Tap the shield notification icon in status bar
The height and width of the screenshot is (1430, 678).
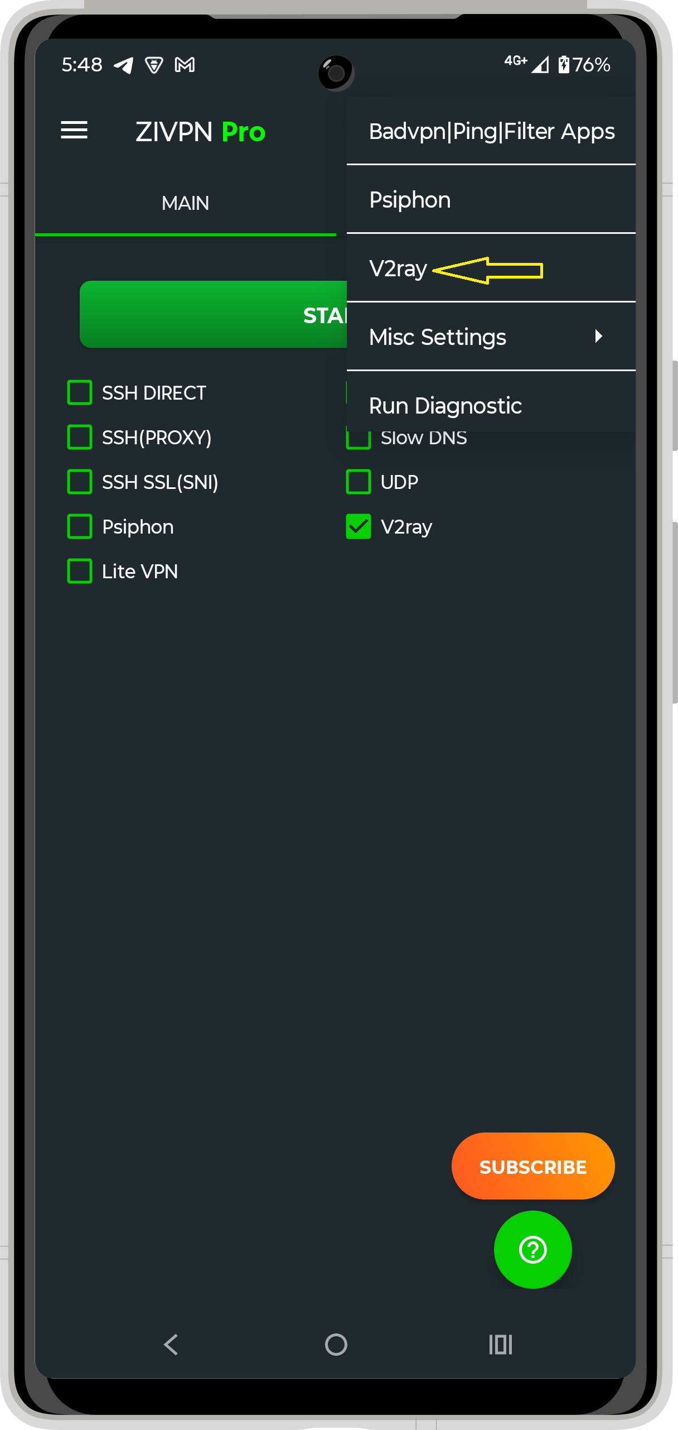click(x=153, y=64)
